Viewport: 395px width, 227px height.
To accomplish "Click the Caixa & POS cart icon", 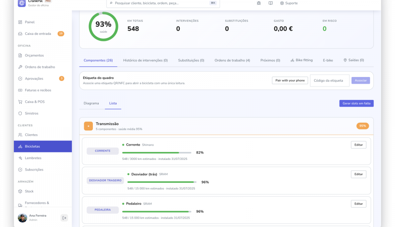I will [x=20, y=102].
